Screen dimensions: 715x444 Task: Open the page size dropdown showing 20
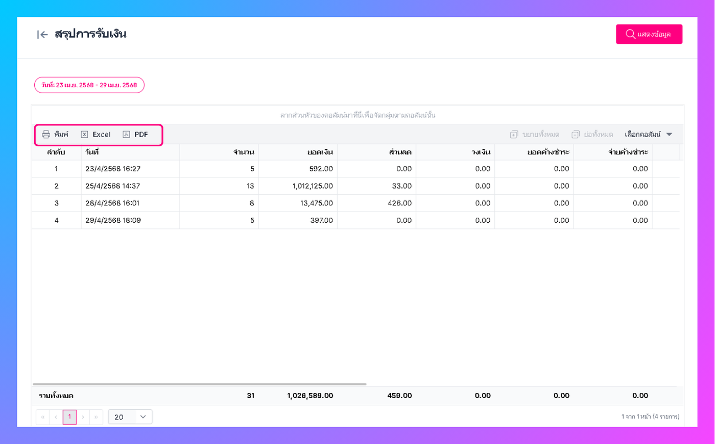point(130,417)
